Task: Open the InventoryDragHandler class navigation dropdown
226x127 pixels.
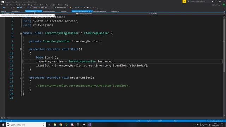Action: pyautogui.click(x=113, y=14)
